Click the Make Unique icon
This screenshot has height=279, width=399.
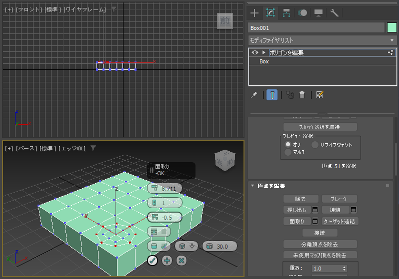point(290,95)
